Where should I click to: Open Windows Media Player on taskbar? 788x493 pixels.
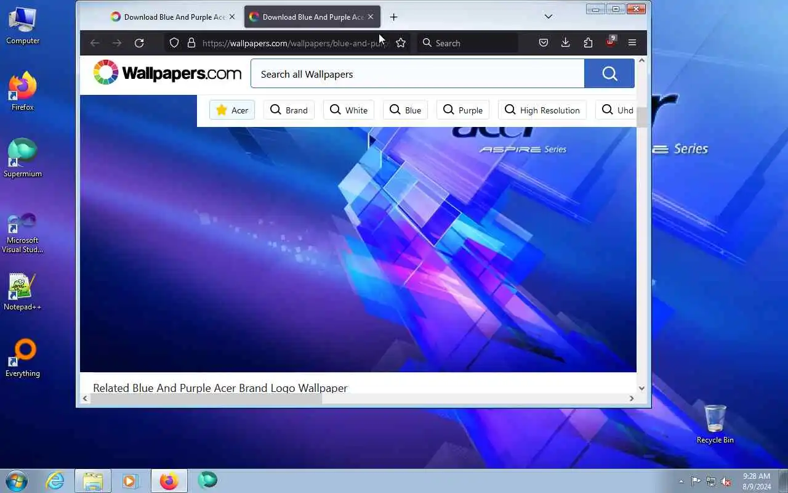pyautogui.click(x=131, y=481)
